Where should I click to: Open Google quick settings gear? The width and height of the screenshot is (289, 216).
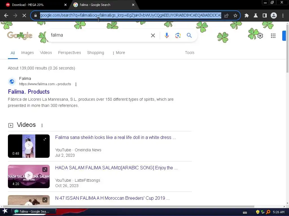[x=260, y=36]
